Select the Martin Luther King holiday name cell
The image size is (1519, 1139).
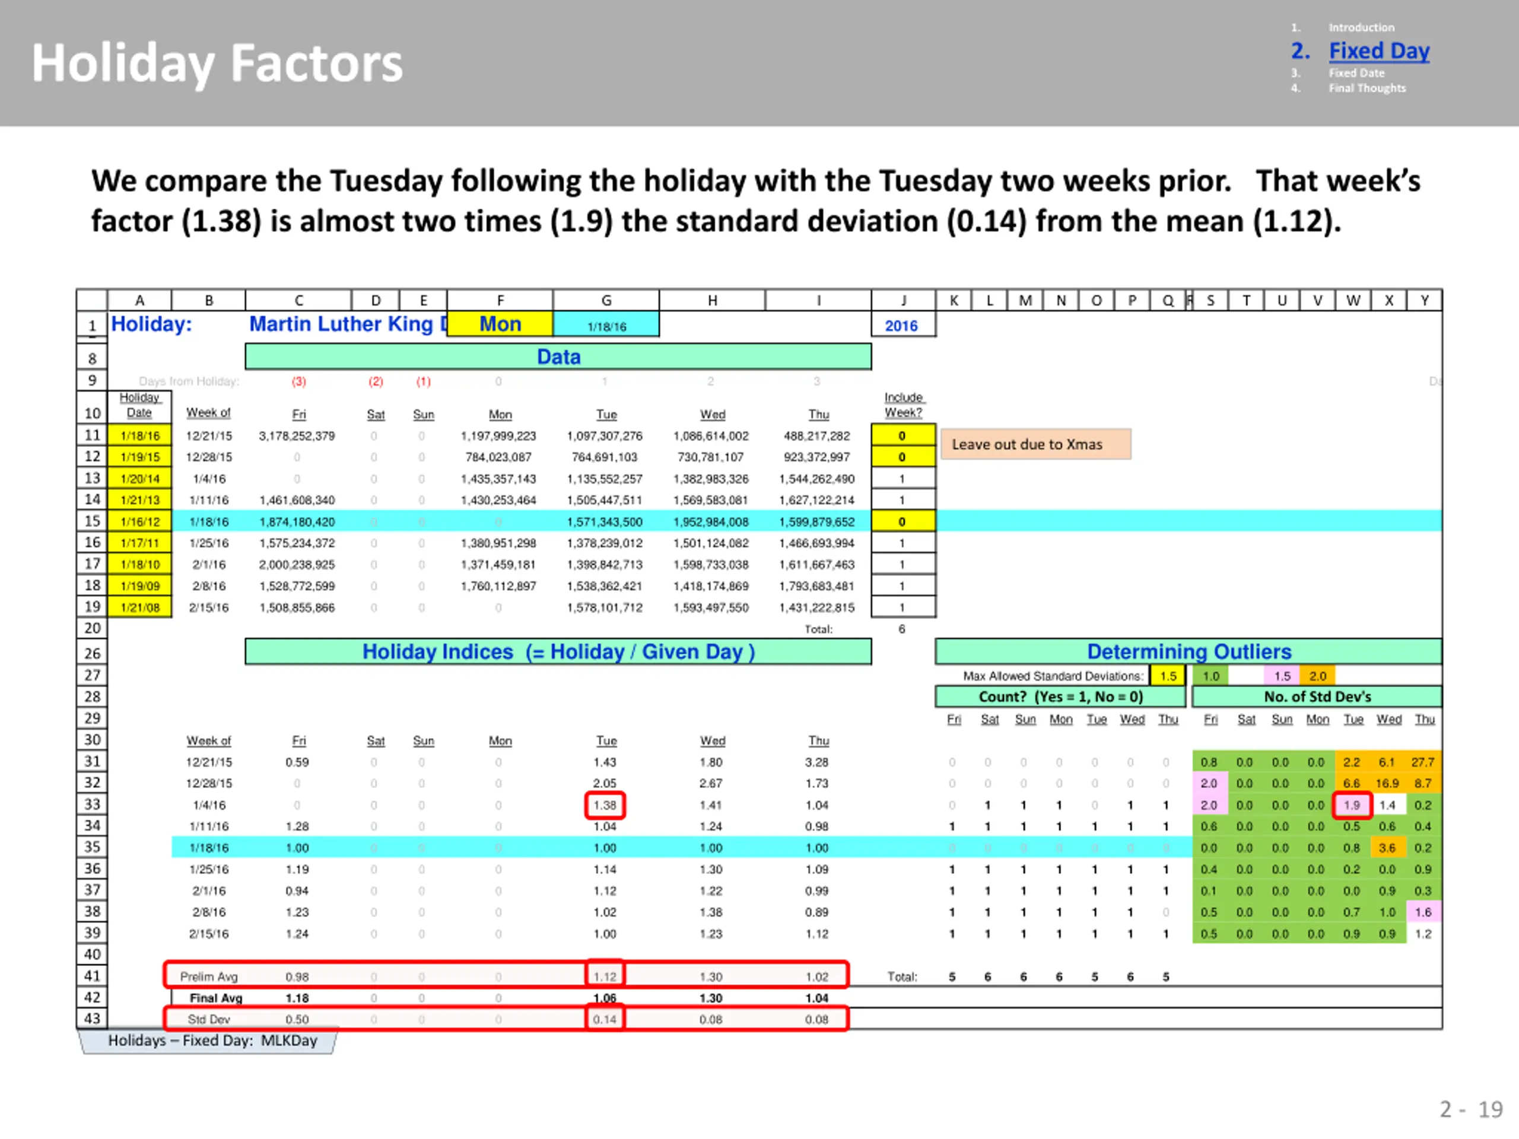[348, 323]
